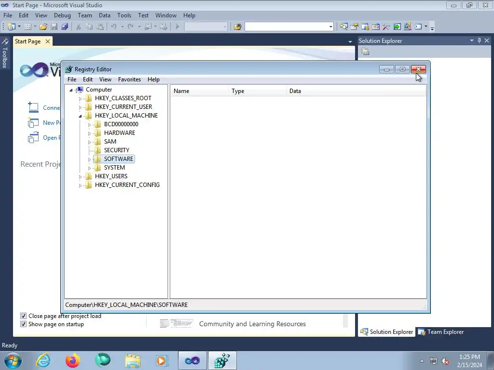494x370 pixels.
Task: Click the Start Debugging play icon
Action: [178, 27]
